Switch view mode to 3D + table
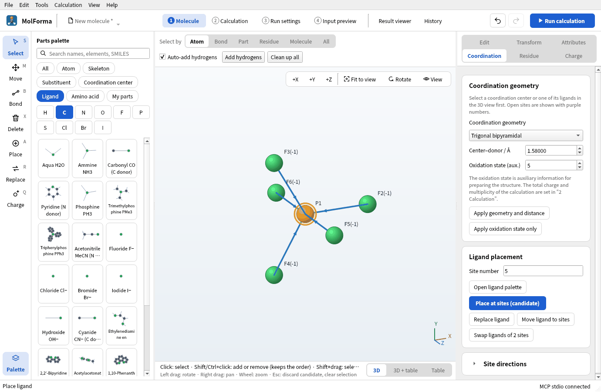Screen dimensions: 601x392 click(405, 370)
